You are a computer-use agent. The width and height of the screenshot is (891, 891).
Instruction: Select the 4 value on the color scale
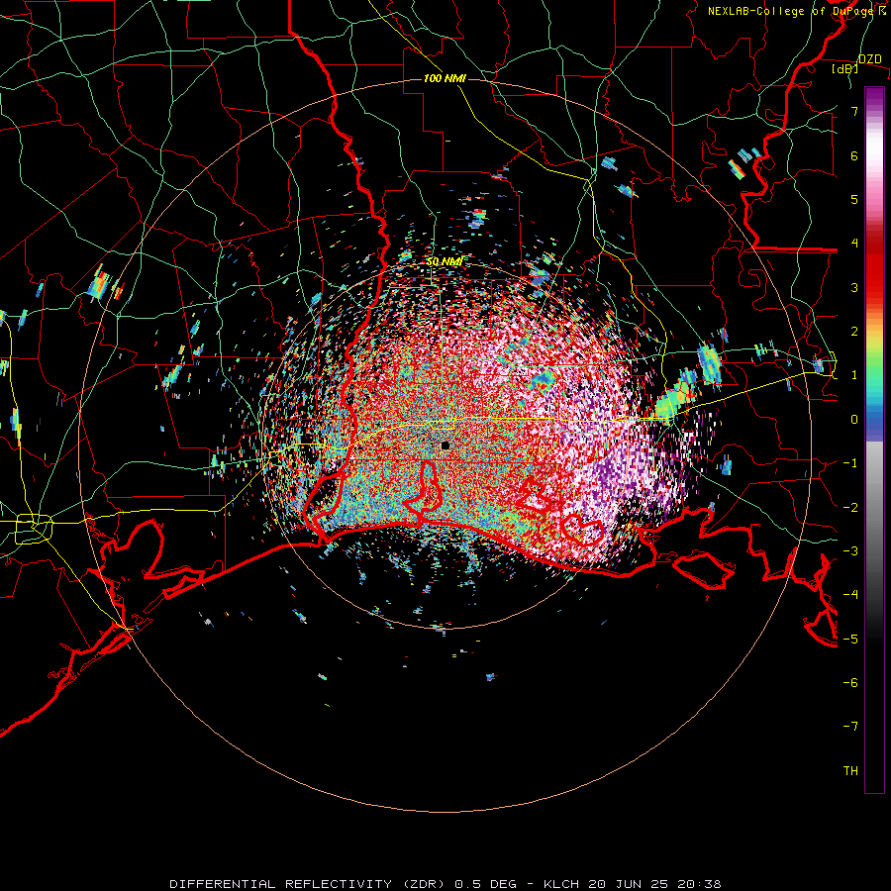pyautogui.click(x=854, y=244)
